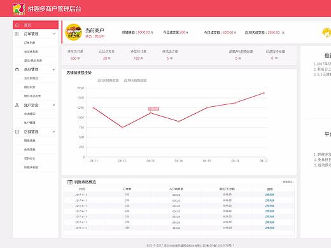Click the 订单管理 order list icon
This screenshot has height=248, width=331.
17,34
